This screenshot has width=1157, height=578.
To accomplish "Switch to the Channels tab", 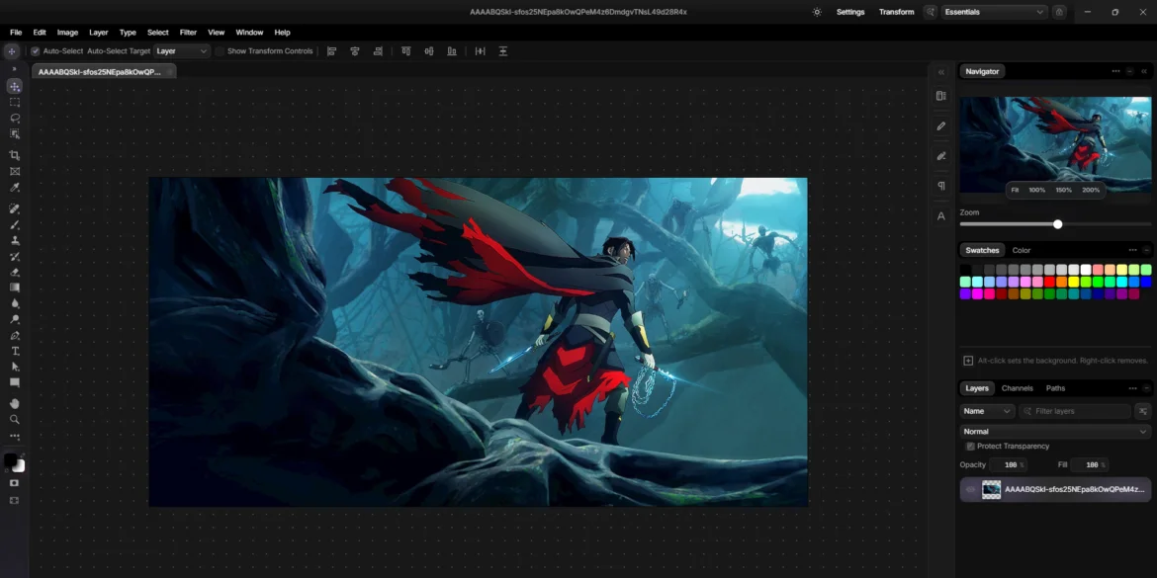I will 1017,387.
